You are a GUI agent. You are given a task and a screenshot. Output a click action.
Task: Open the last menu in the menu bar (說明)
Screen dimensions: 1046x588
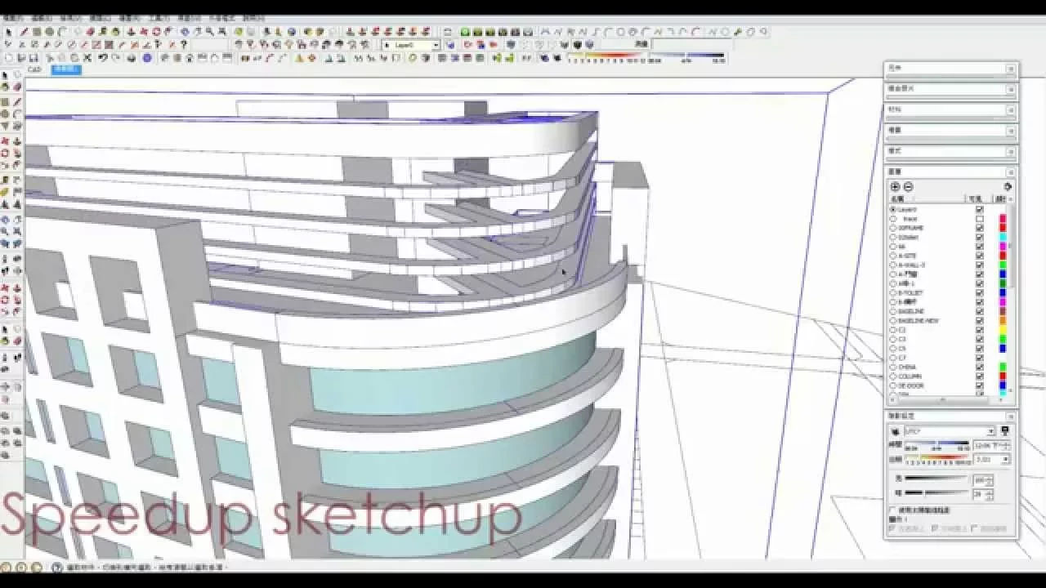coord(254,18)
